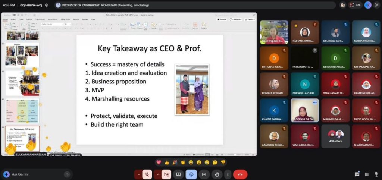
Task: Expand video settings arrow beside camera
Action: tap(158, 174)
